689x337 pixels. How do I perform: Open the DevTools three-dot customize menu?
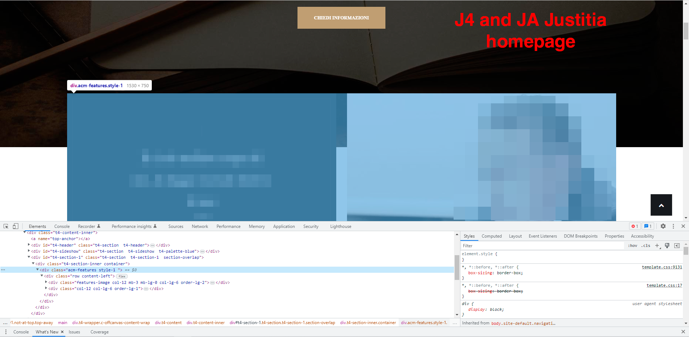[x=673, y=226]
